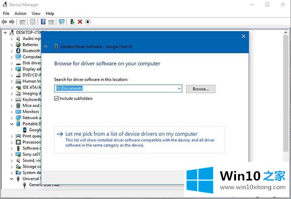Select the Mice and pointing tree item
The image size is (291, 199).
pos(32,106)
